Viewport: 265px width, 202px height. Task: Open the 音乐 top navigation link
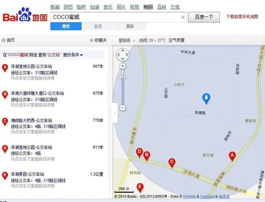pos(108,7)
